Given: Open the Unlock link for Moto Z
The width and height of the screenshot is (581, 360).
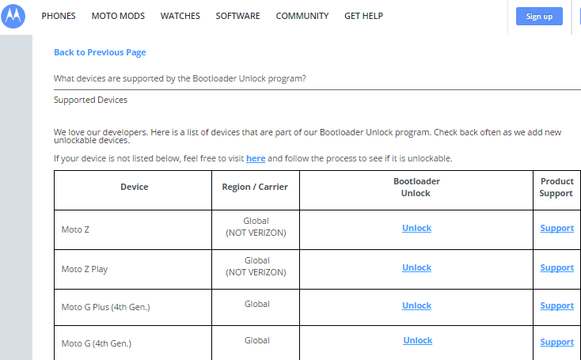Looking at the screenshot, I should (417, 228).
